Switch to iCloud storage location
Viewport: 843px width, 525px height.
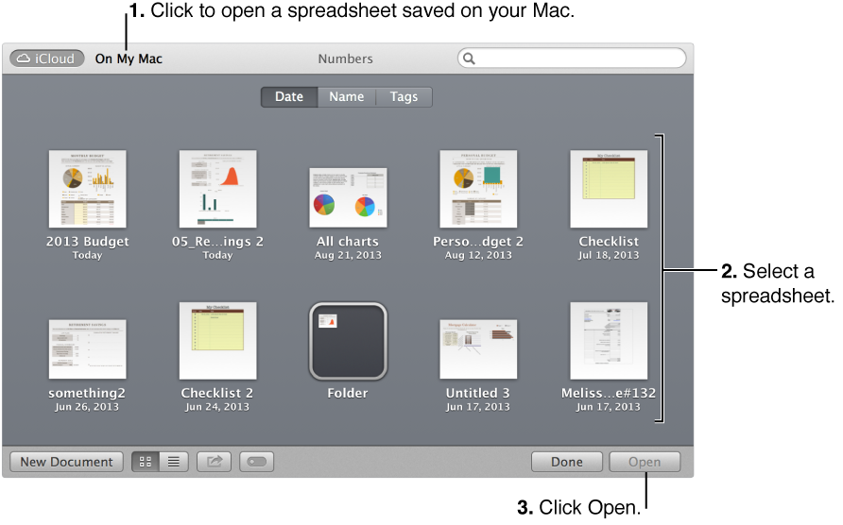(x=46, y=59)
